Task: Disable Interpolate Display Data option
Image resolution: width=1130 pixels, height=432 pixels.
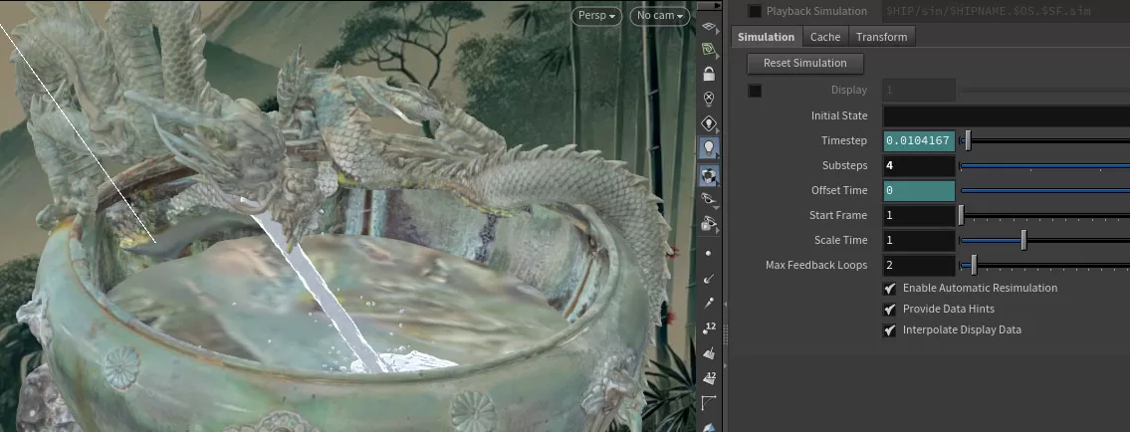Action: click(890, 329)
